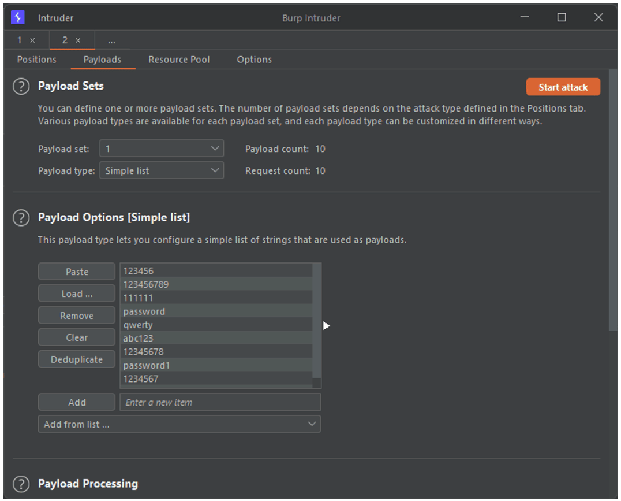Click the Payload Processing help icon
Viewport: 621px width, 501px height.
[21, 484]
